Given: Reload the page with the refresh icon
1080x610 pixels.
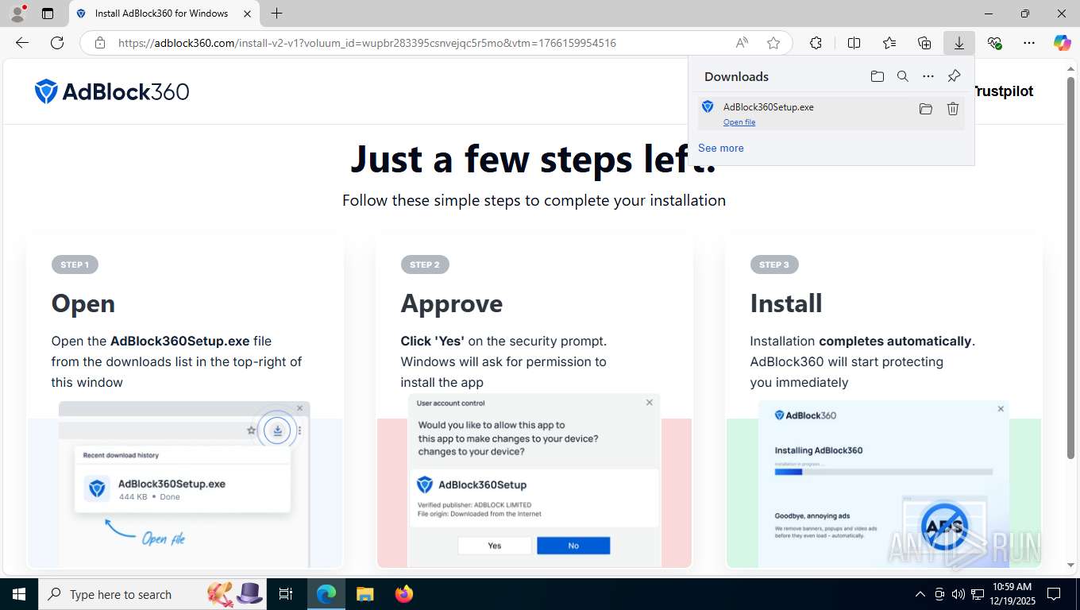Looking at the screenshot, I should click(57, 43).
